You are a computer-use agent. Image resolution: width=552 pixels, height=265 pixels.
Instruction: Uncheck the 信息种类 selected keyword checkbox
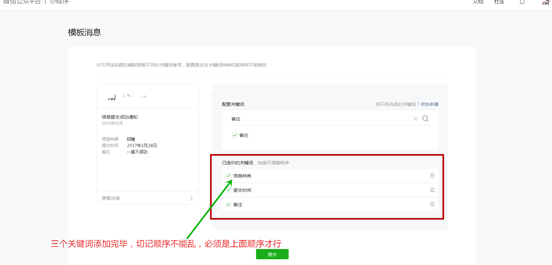click(x=228, y=176)
